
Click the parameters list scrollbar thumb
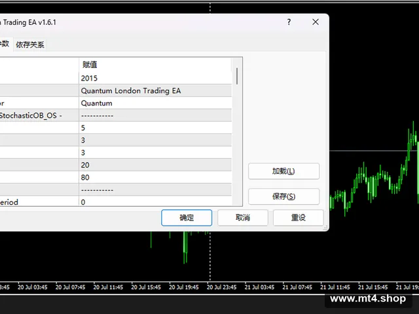coord(237,76)
